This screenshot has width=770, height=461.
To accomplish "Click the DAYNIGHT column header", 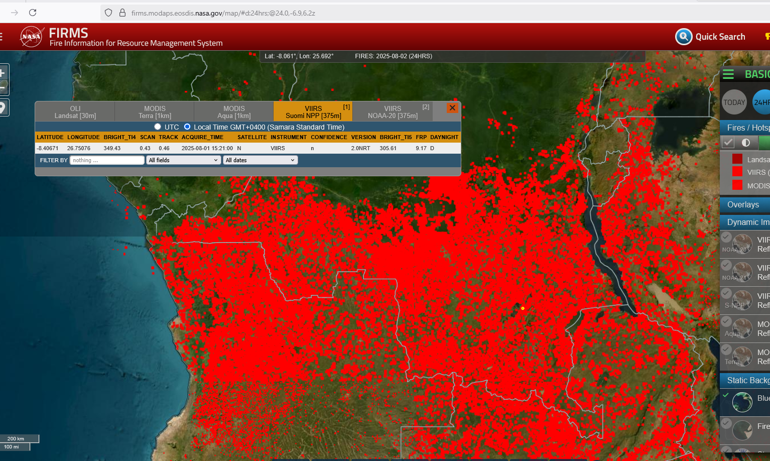I will [444, 137].
